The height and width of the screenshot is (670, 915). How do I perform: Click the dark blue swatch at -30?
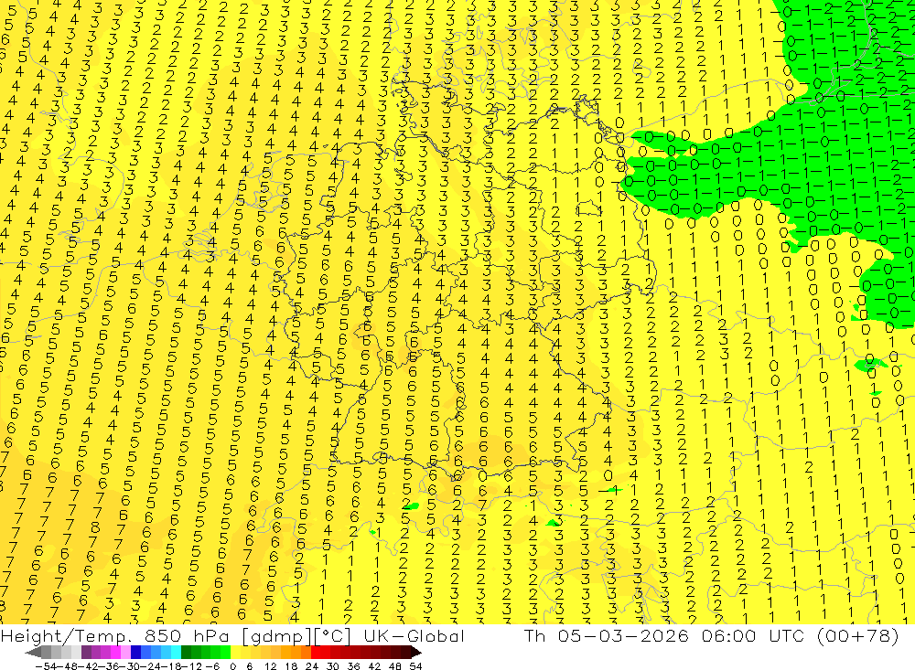(x=135, y=653)
